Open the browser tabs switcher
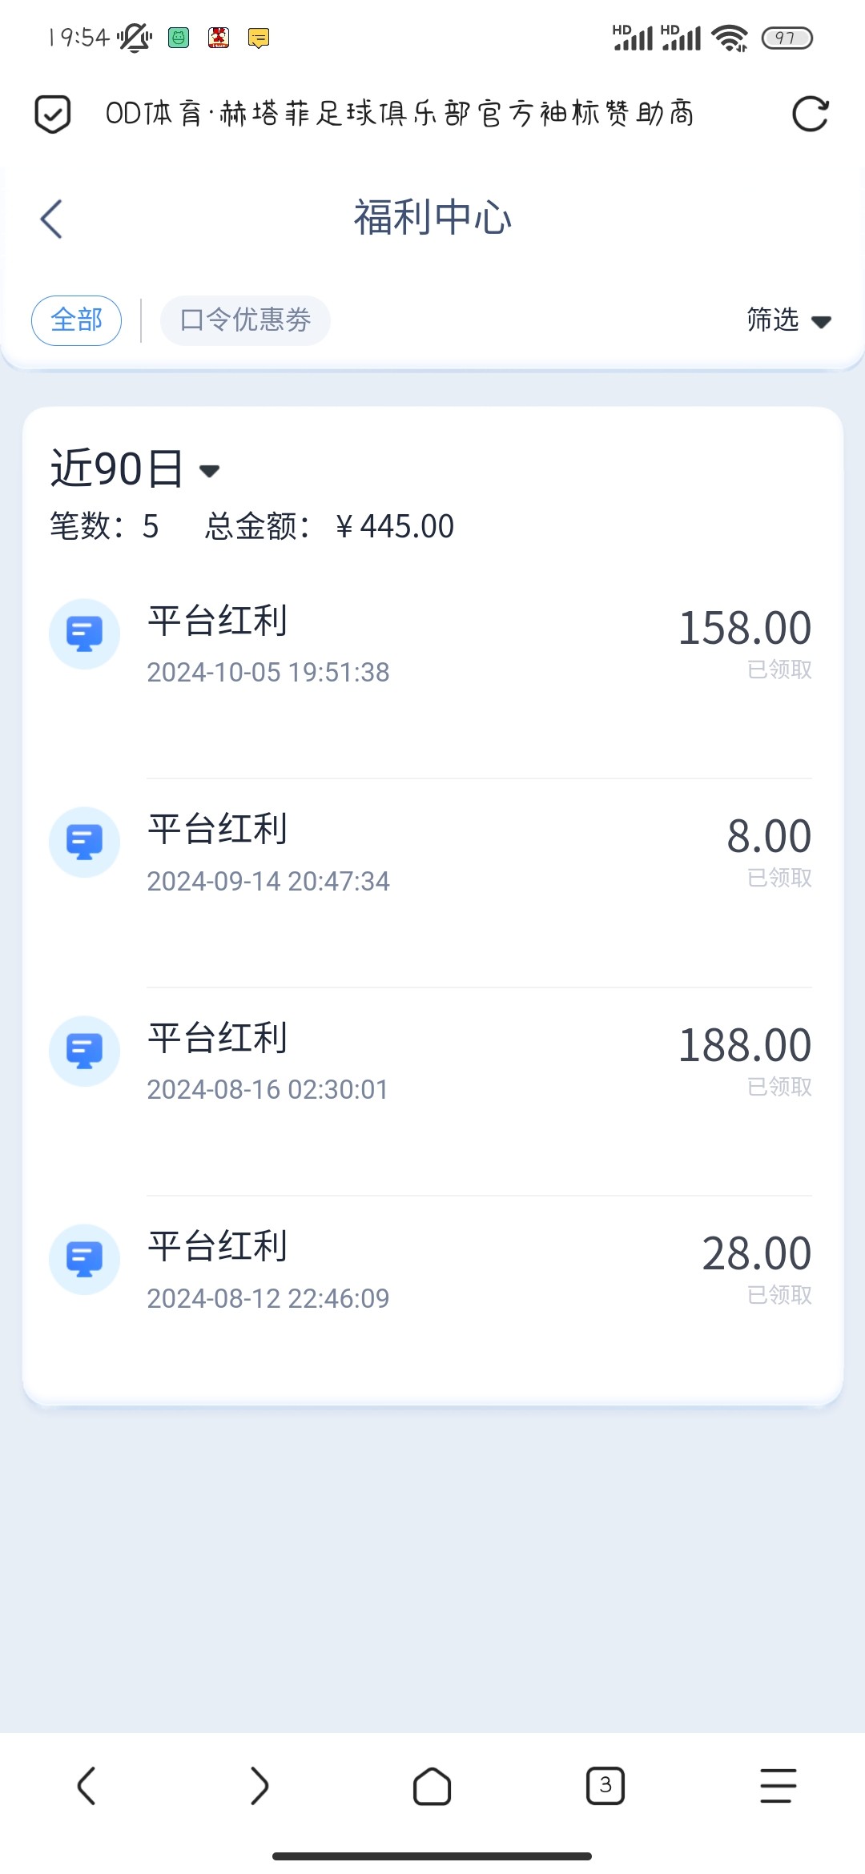Viewport: 865px width, 1874px height. [605, 1786]
